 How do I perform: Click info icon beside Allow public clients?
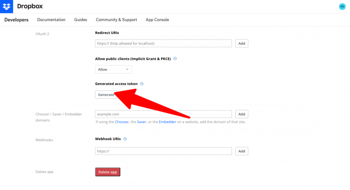tap(175, 59)
